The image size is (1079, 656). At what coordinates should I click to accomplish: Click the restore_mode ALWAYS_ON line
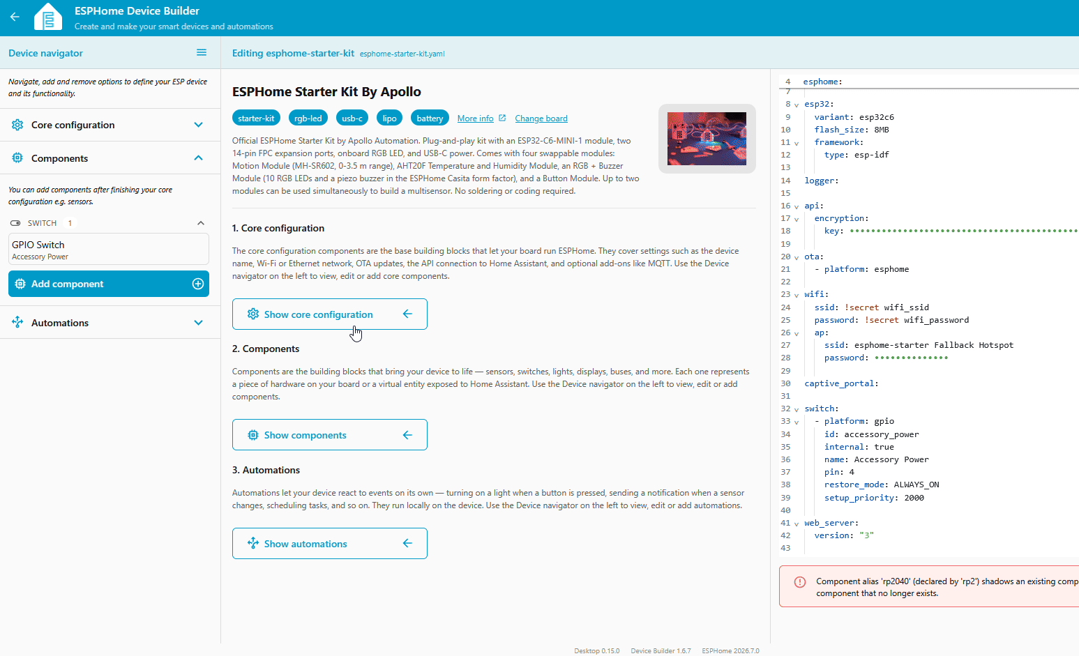882,485
